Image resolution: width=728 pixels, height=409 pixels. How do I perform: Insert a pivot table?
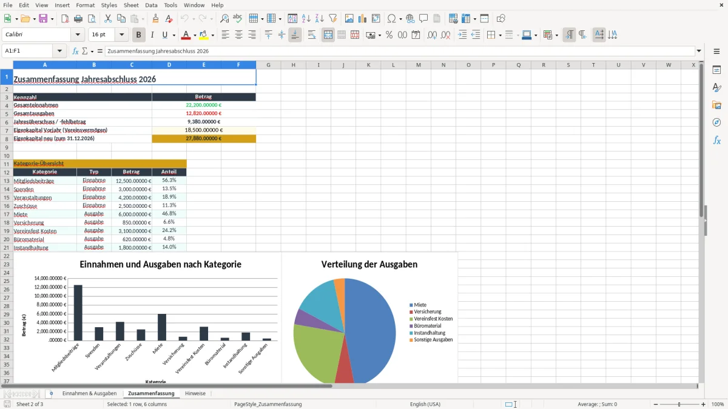(376, 19)
